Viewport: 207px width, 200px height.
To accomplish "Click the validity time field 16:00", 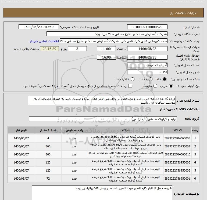I will pyautogui.click(x=106, y=57).
